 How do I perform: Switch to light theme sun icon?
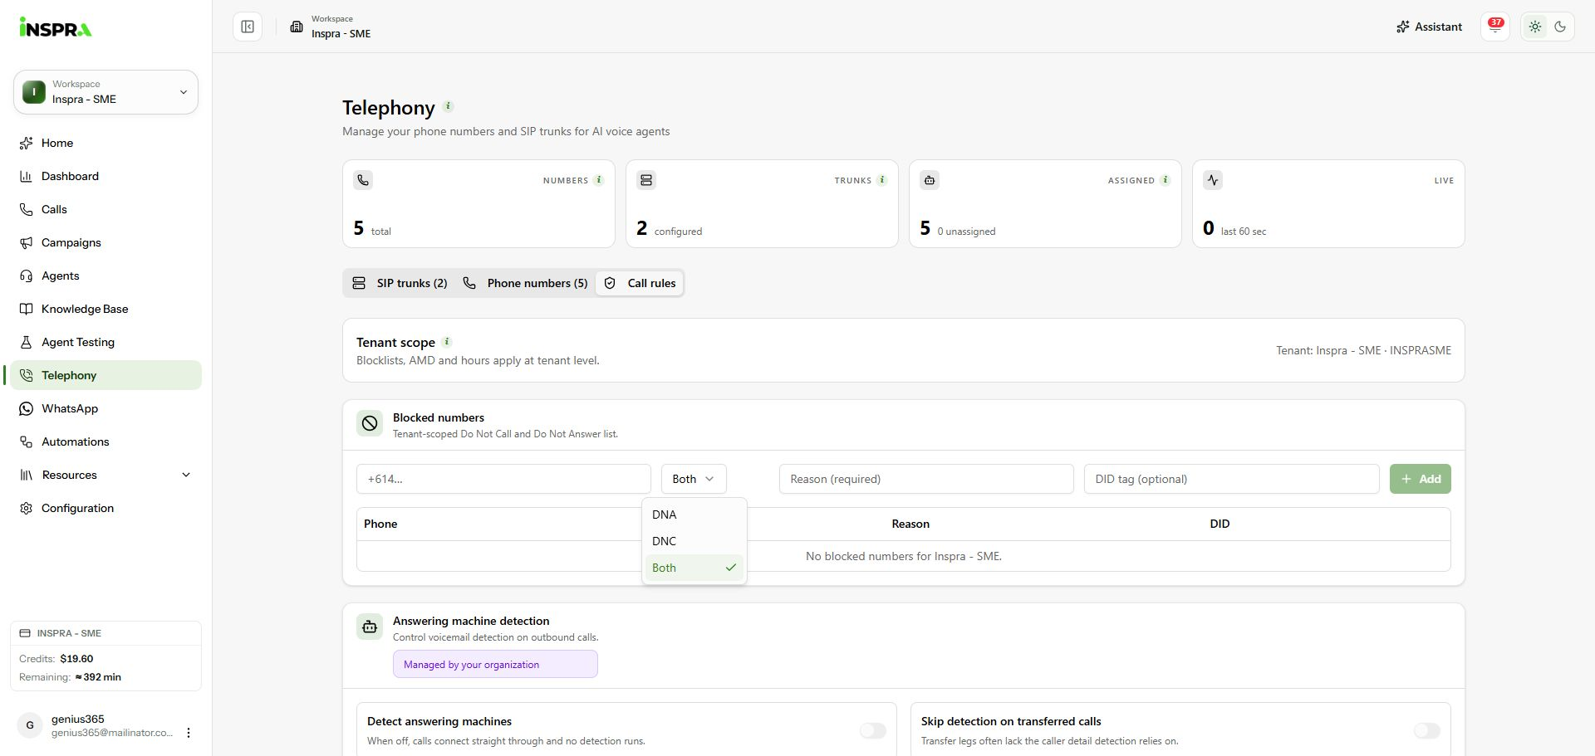[x=1535, y=27]
